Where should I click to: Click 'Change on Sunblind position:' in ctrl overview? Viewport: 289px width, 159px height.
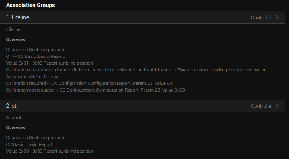(36, 138)
